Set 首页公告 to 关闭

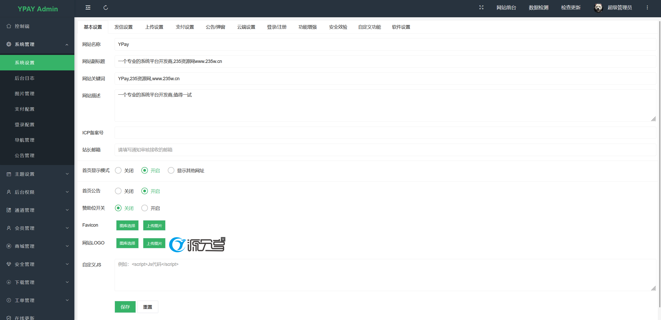tap(118, 191)
